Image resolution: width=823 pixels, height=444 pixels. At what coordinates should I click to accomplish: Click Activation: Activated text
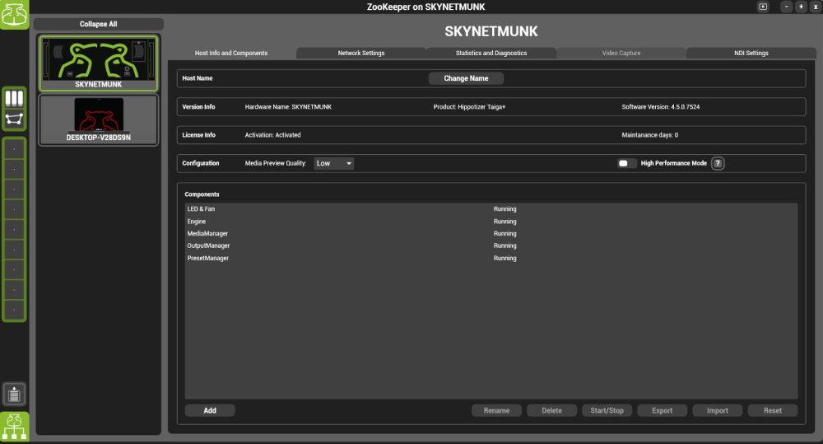point(272,135)
